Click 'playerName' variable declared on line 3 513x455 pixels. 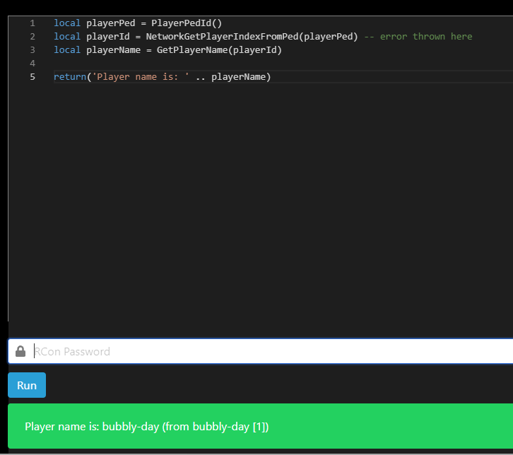(113, 50)
